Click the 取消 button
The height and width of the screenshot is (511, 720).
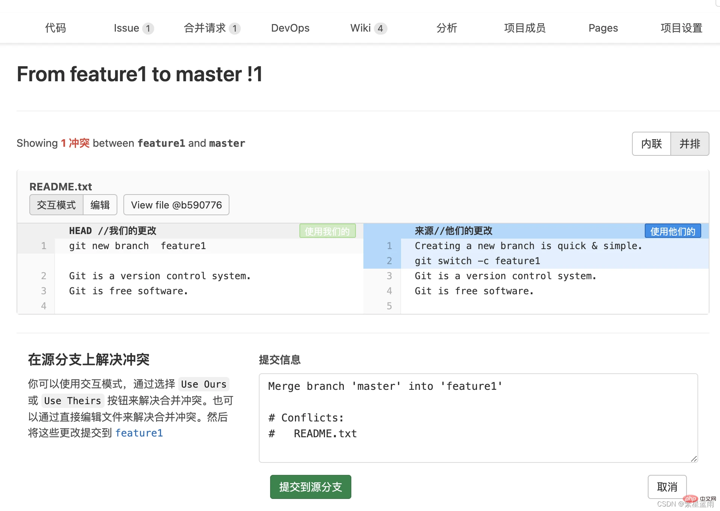(x=667, y=487)
